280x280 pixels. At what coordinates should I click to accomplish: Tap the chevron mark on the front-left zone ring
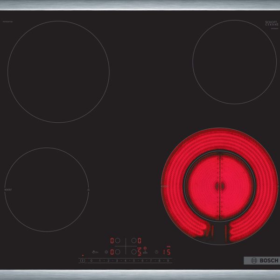[88, 190]
